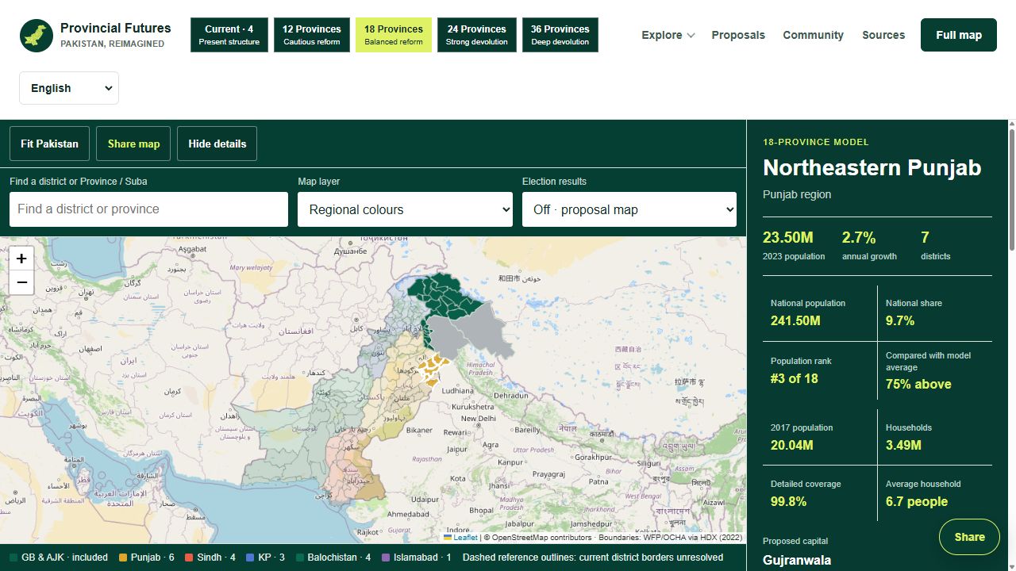Click the floating Share button
Image resolution: width=1016 pixels, height=571 pixels.
pyautogui.click(x=969, y=537)
